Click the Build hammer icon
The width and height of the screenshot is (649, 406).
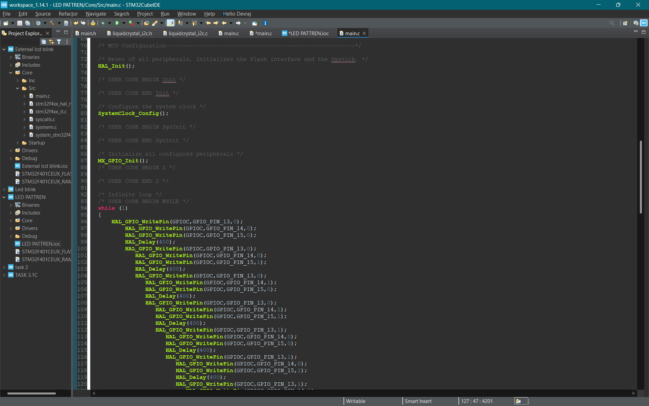point(52,23)
